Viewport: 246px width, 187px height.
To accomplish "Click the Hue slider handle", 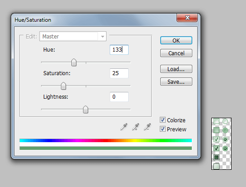I will [x=74, y=62].
